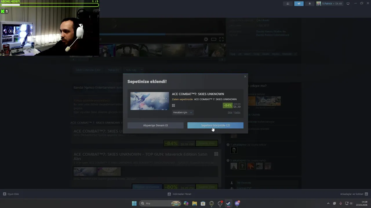This screenshot has height=208, width=371.
Task: Switch to Big Picture mode icon
Action: click(x=348, y=3)
